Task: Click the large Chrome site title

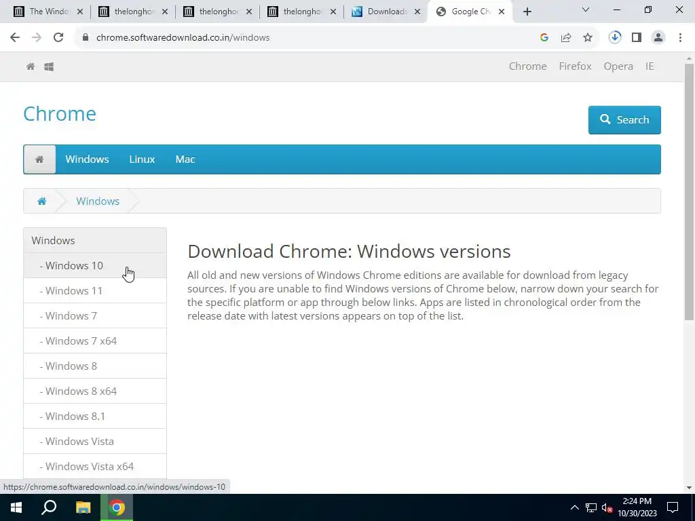Action: click(x=60, y=114)
